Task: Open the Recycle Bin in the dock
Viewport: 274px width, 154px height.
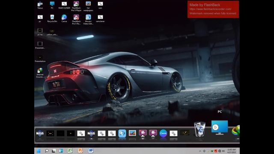Action: 200,129
